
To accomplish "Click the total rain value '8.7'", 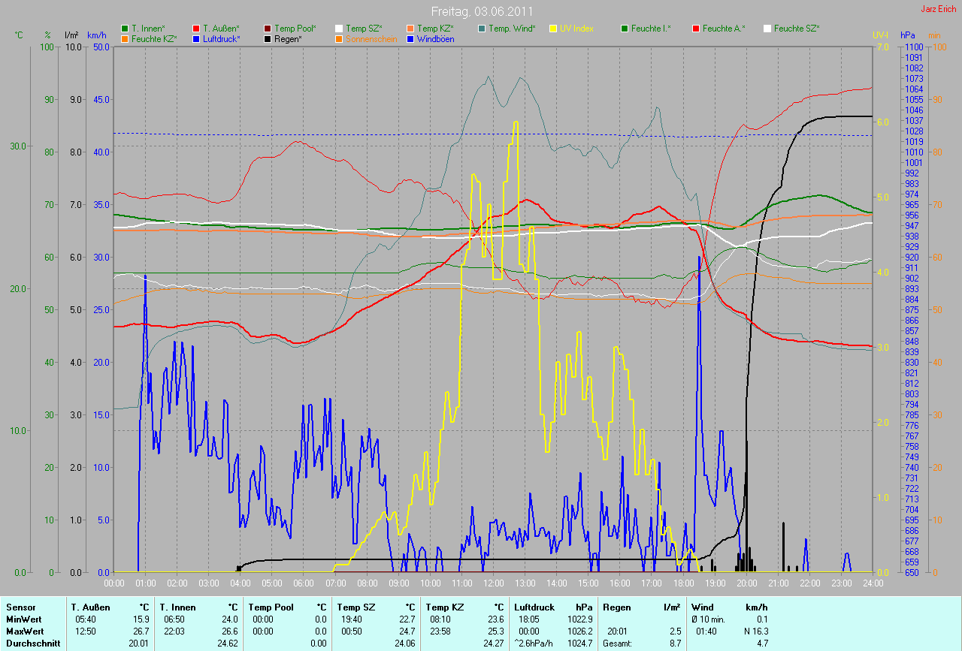I will (675, 643).
